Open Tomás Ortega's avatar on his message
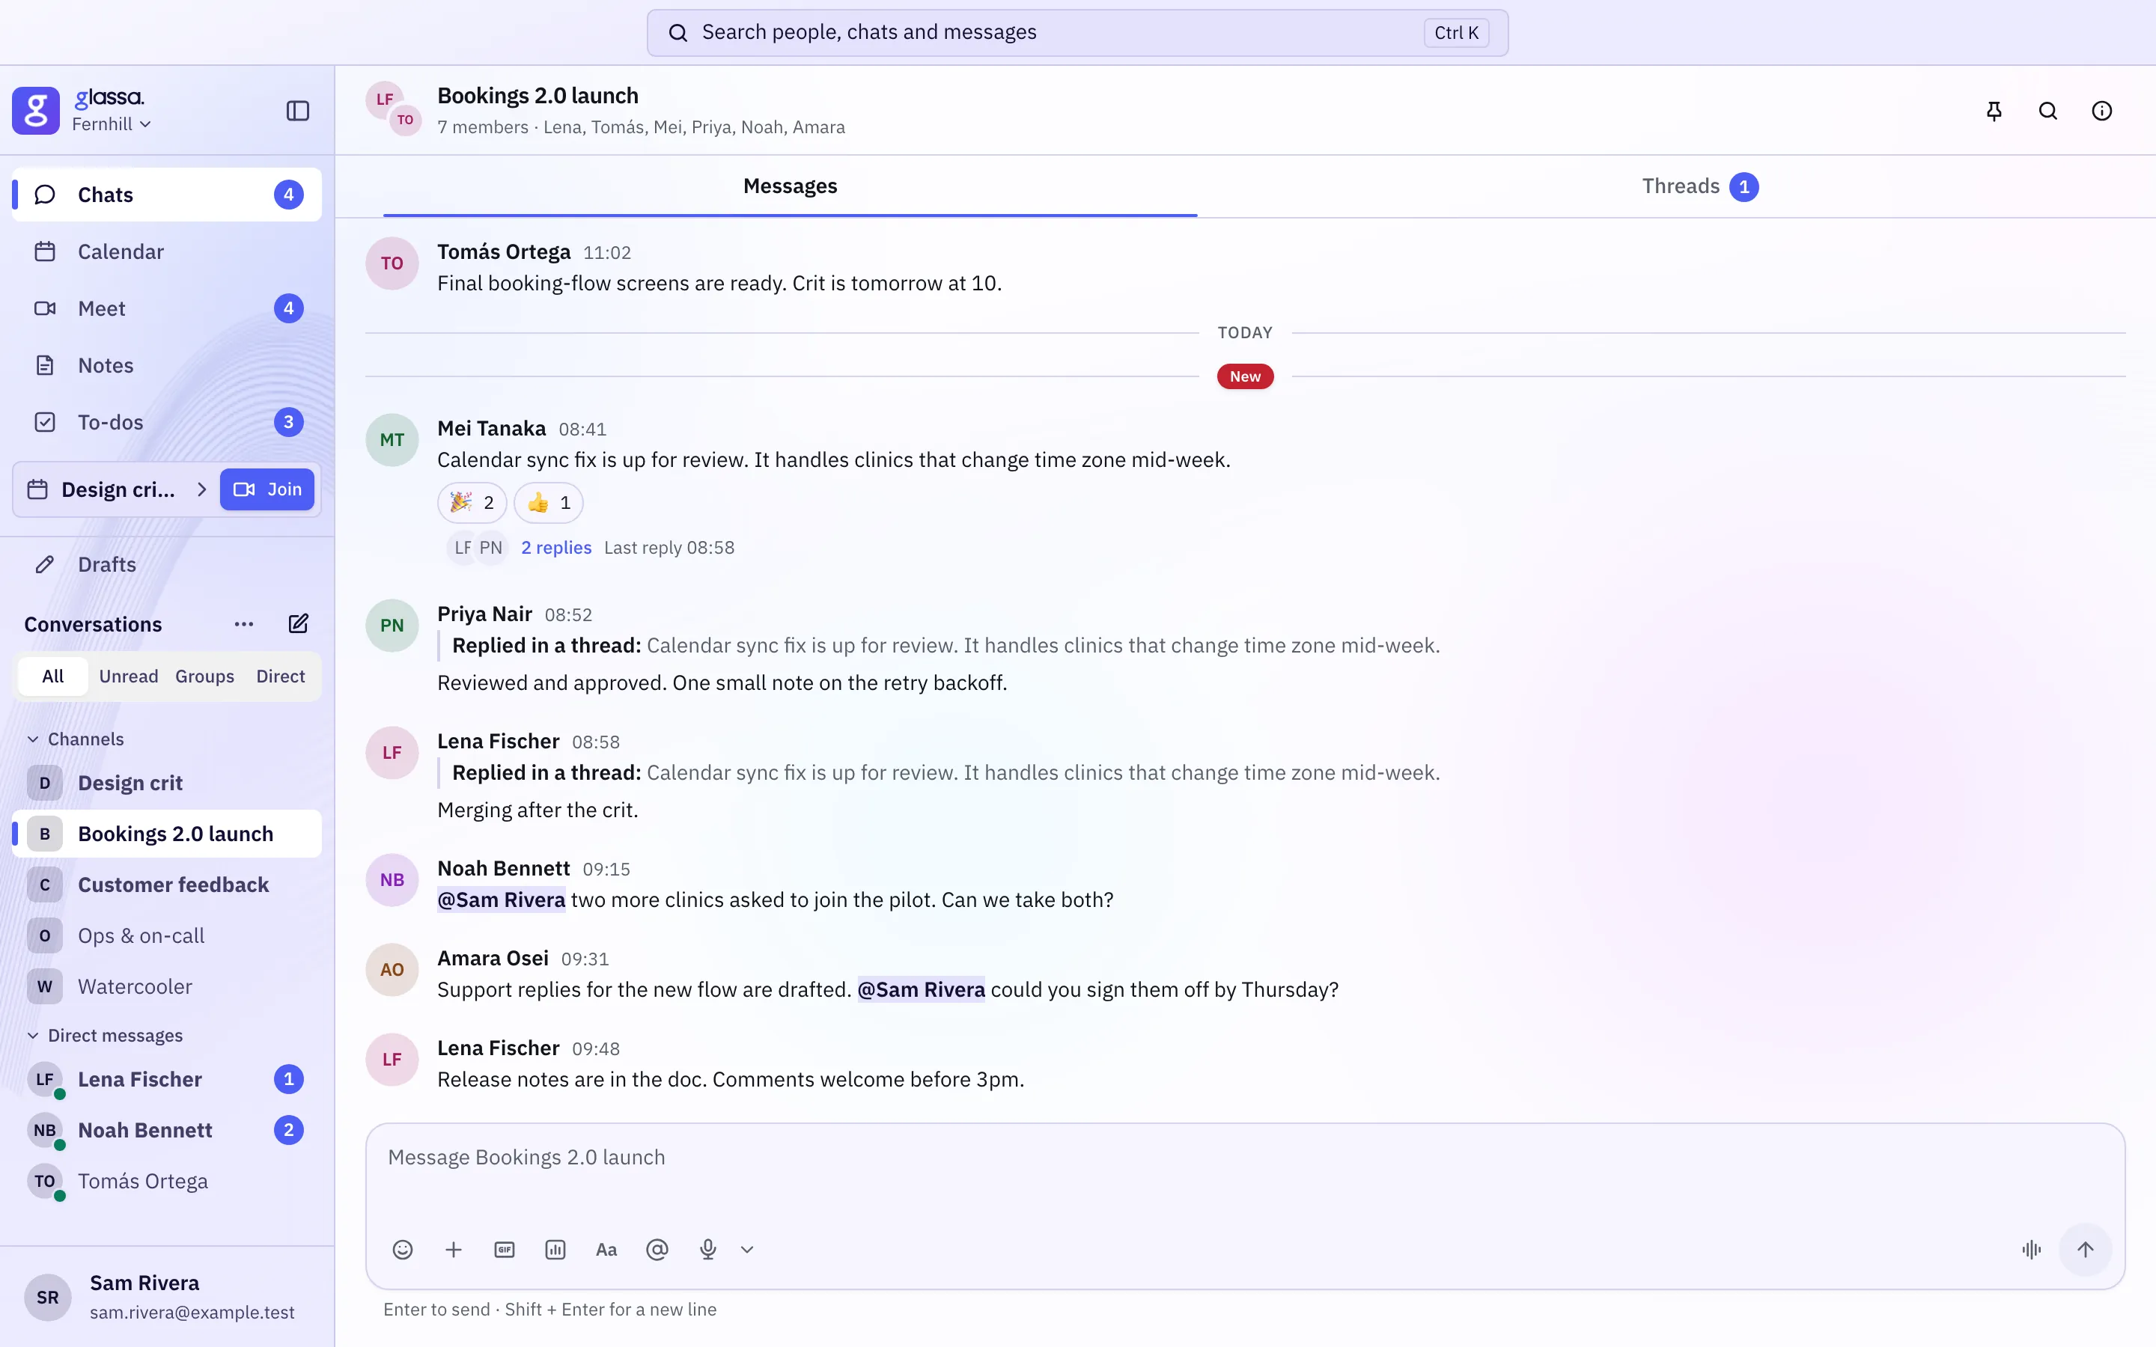This screenshot has width=2156, height=1347. [x=392, y=263]
